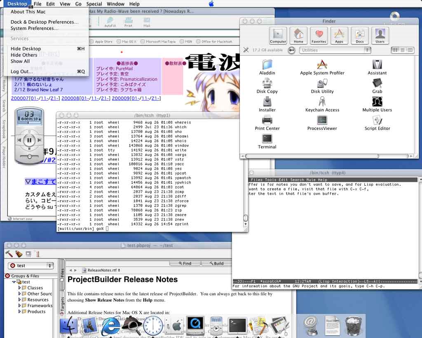Image resolution: width=422 pixels, height=338 pixels.
Task: Go to previous track in music player
Action: 19,140
